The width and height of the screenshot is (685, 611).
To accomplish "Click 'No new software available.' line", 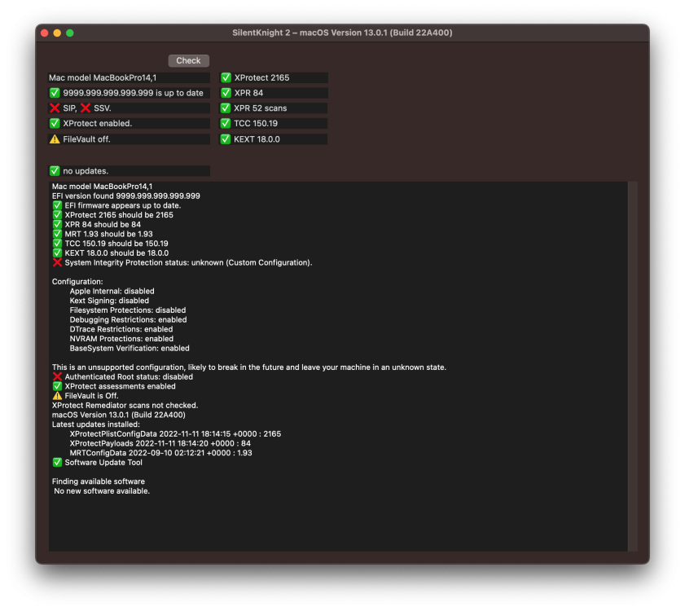I will pos(102,490).
